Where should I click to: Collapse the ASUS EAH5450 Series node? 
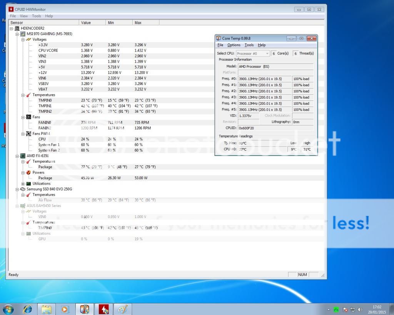17,206
